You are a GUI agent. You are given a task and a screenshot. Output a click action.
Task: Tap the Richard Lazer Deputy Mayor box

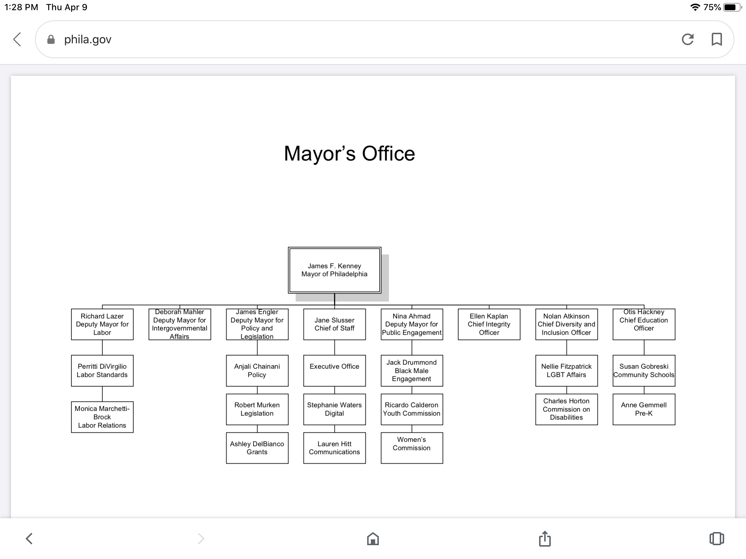(x=102, y=324)
